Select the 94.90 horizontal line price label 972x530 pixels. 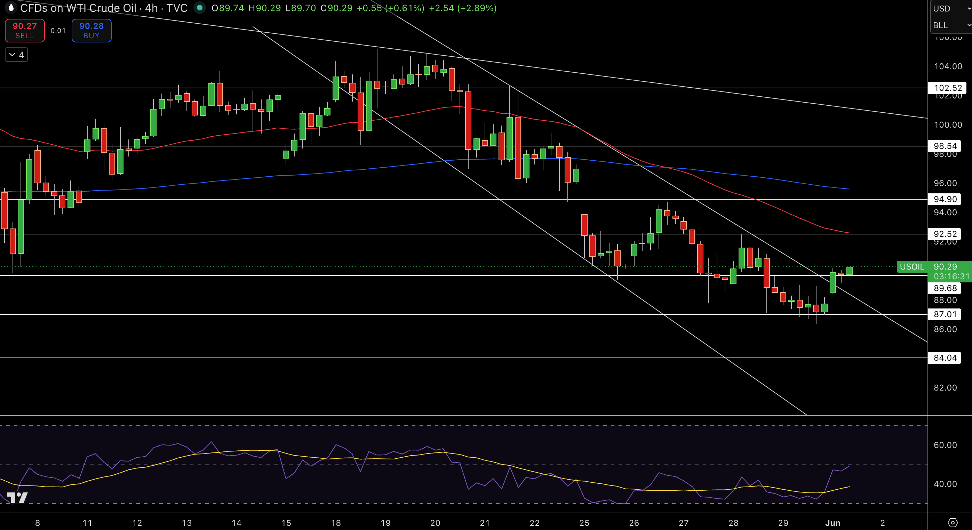point(945,199)
